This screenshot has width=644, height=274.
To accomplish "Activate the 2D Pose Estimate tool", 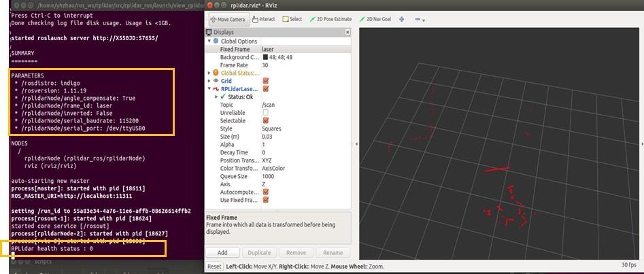I will click(331, 19).
